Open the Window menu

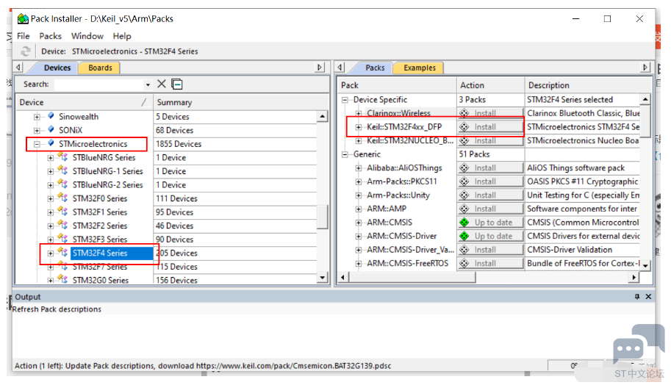pyautogui.click(x=87, y=36)
